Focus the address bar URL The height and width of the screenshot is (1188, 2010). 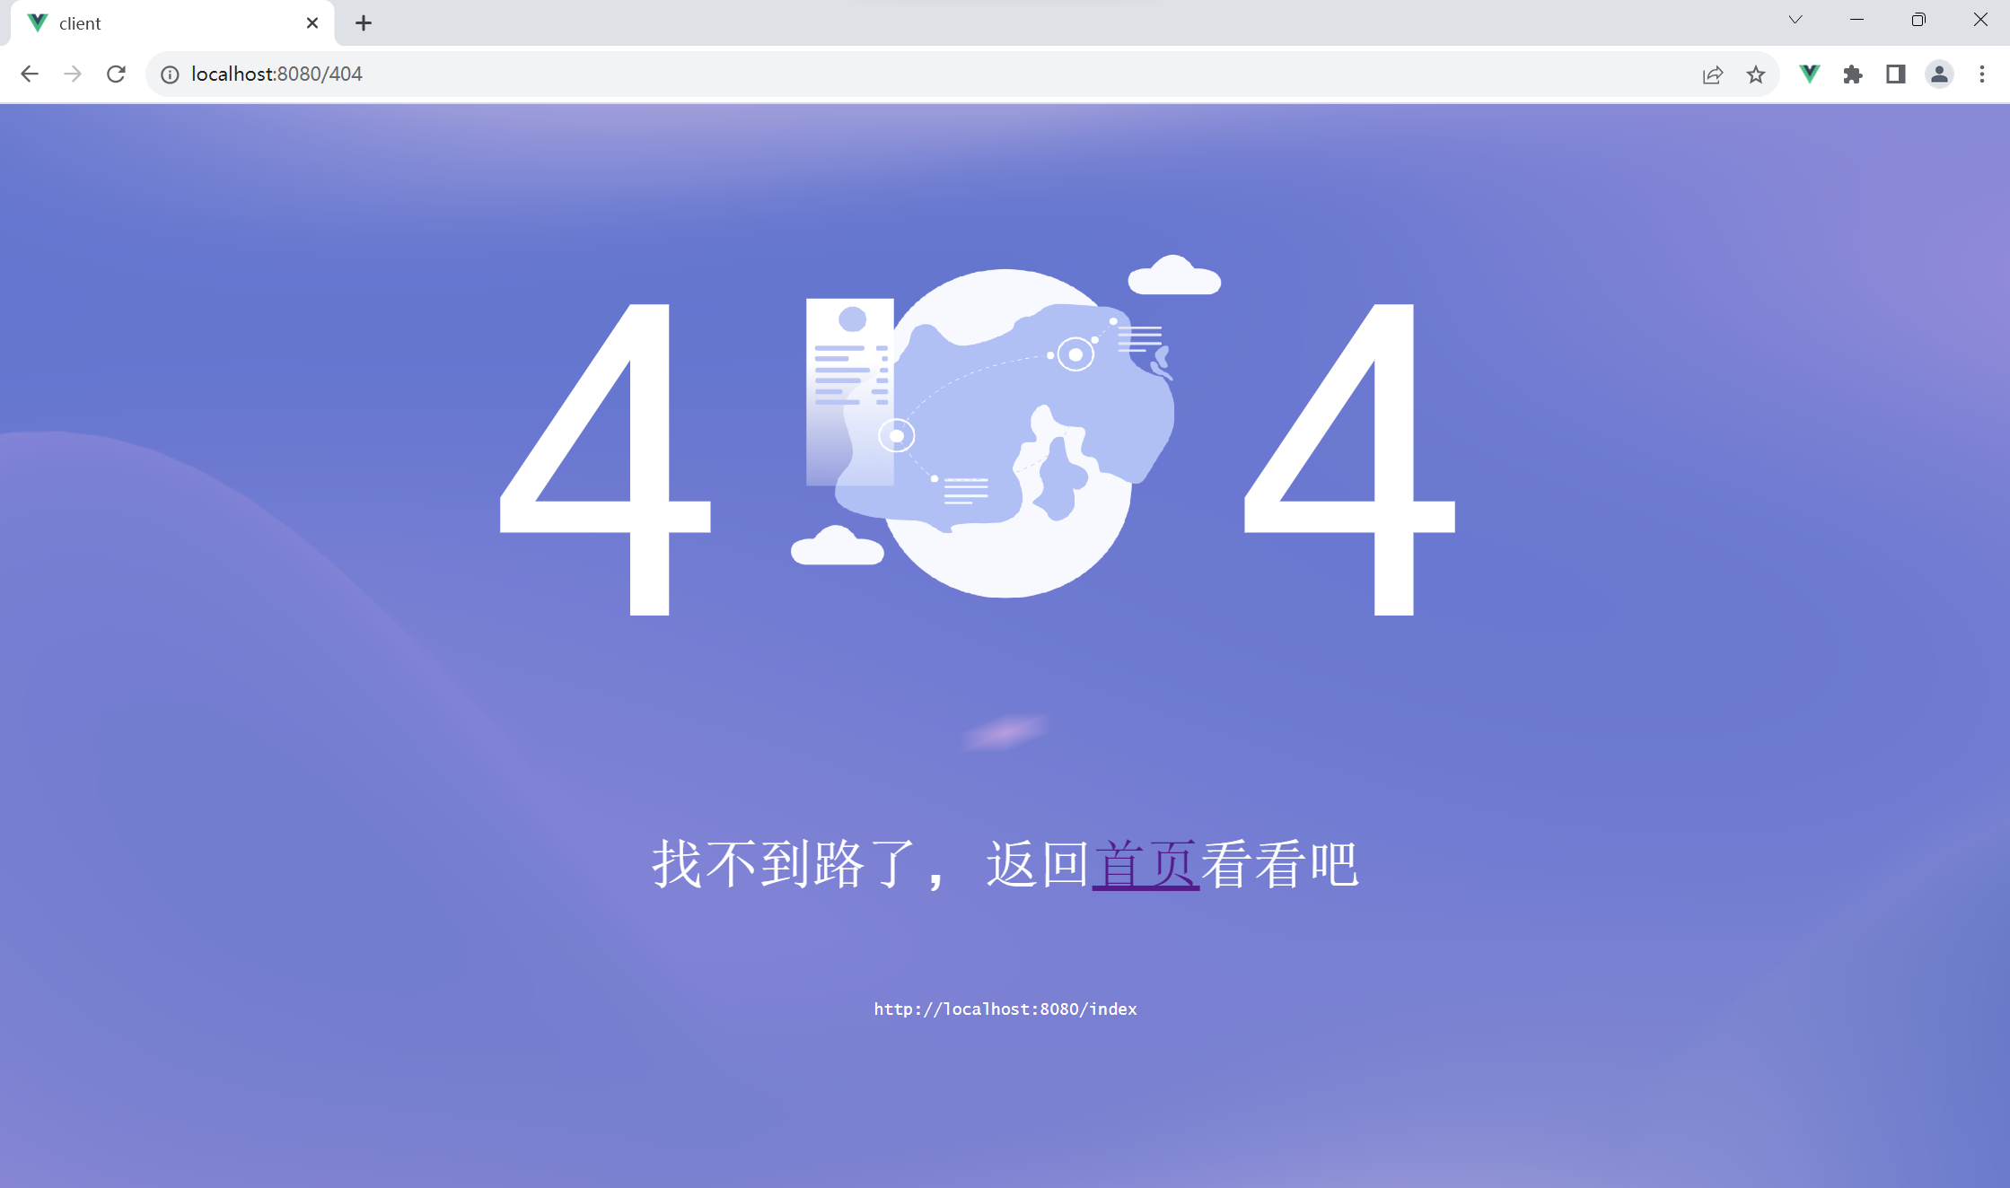point(628,74)
